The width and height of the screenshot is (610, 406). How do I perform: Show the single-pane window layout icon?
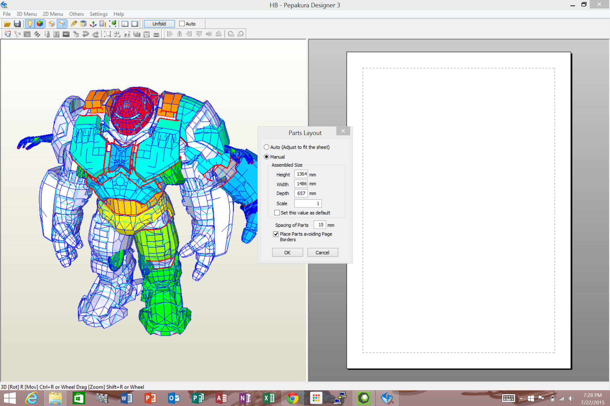[135, 24]
